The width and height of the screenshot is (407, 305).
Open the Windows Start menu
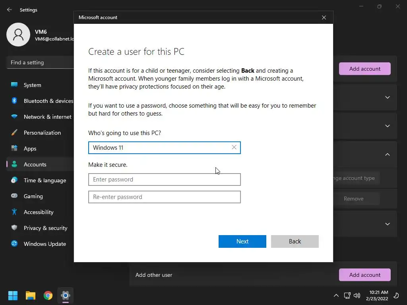(13, 295)
